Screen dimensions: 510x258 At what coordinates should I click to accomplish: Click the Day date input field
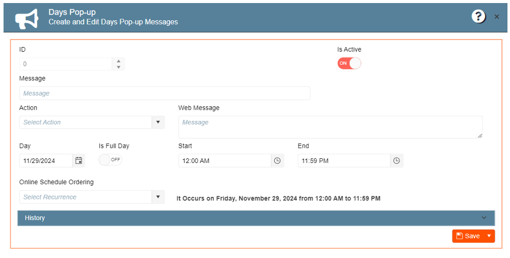(x=46, y=160)
